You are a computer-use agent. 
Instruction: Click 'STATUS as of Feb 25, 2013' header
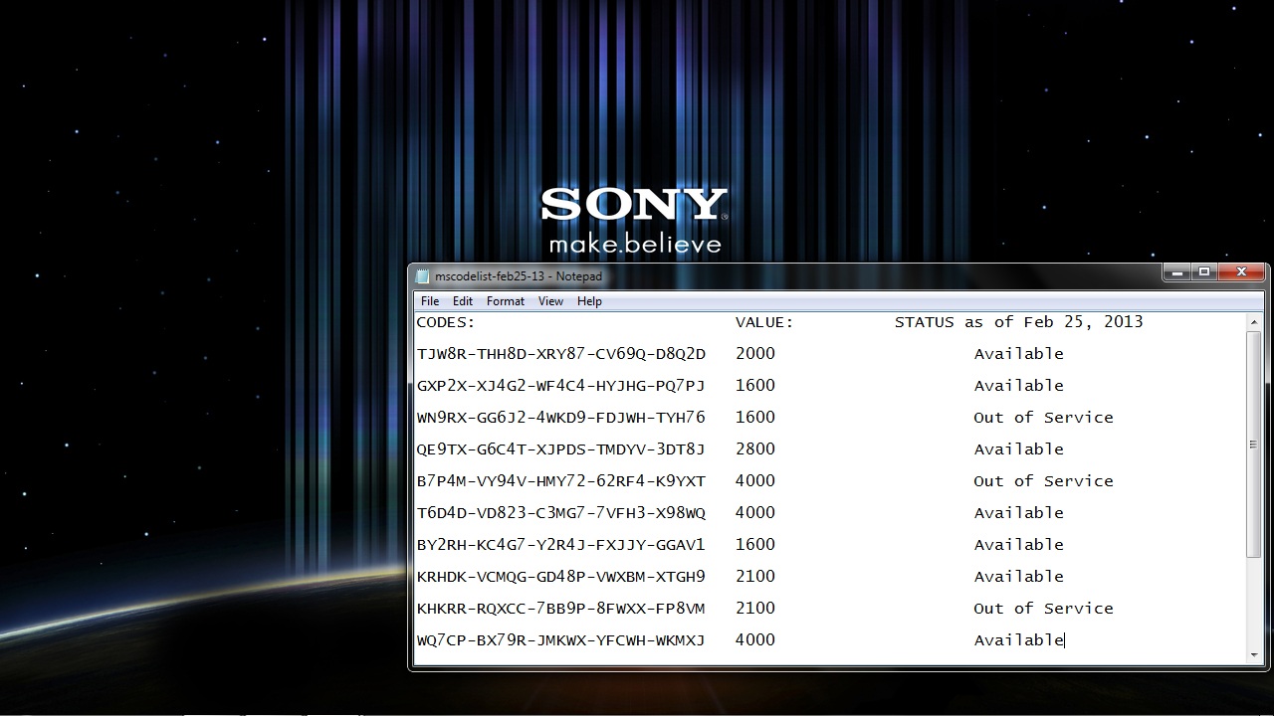[1018, 322]
